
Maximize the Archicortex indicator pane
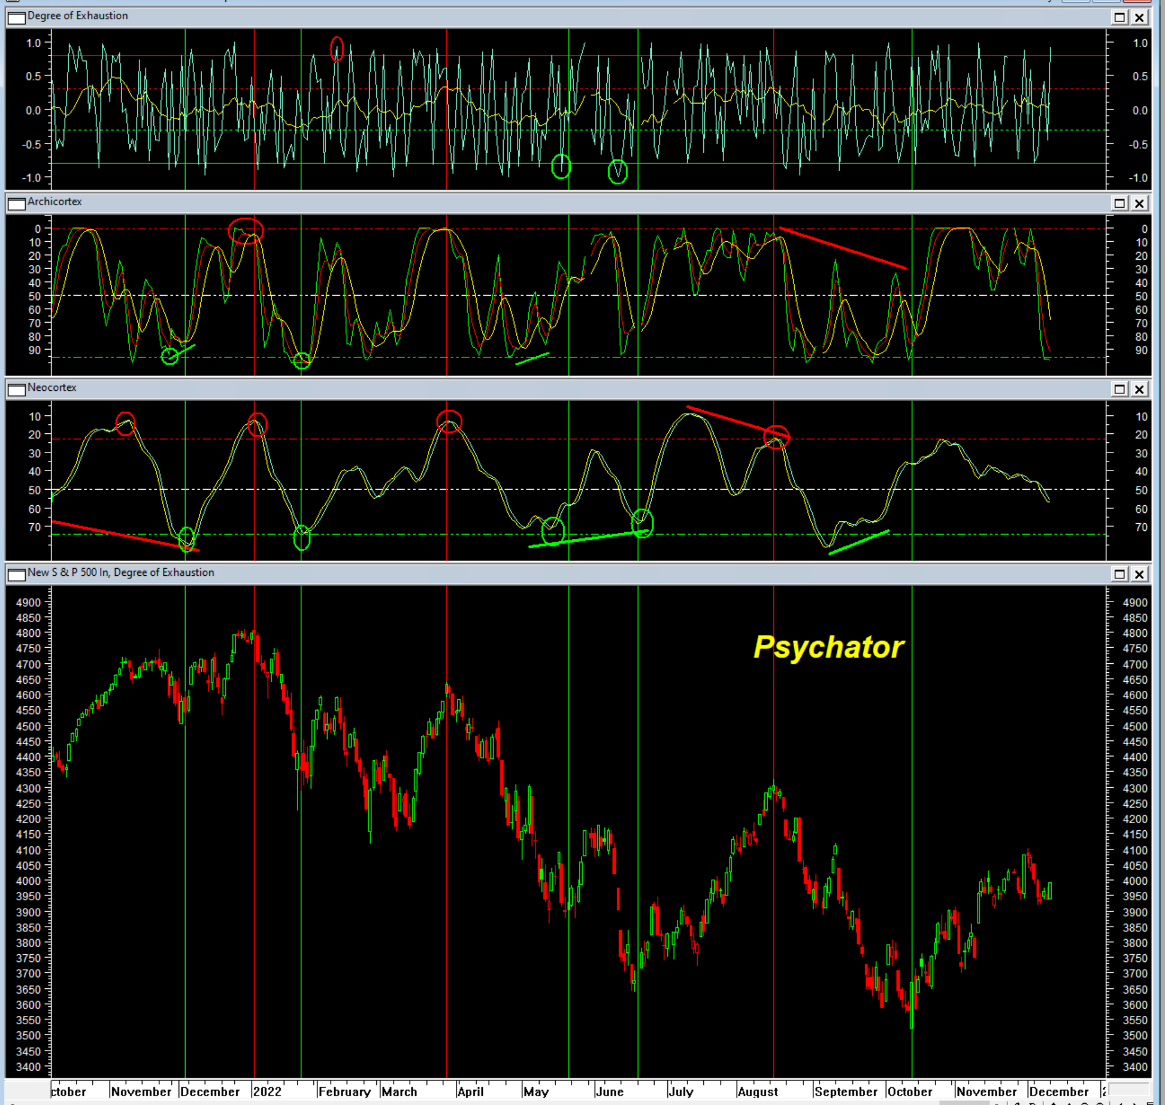pos(1119,204)
